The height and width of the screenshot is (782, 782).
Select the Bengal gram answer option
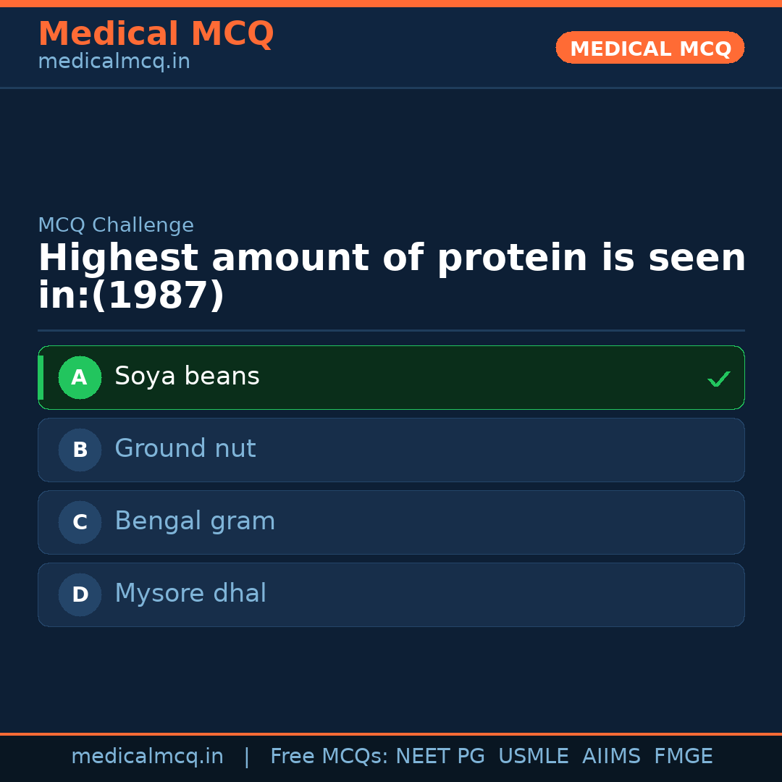[391, 522]
